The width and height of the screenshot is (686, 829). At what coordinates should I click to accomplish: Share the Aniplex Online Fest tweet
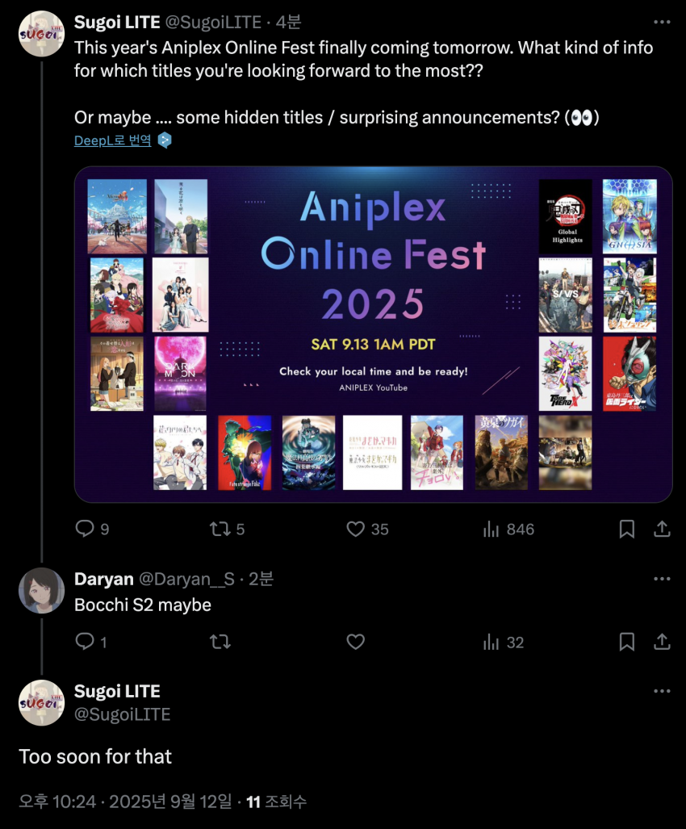(x=662, y=529)
